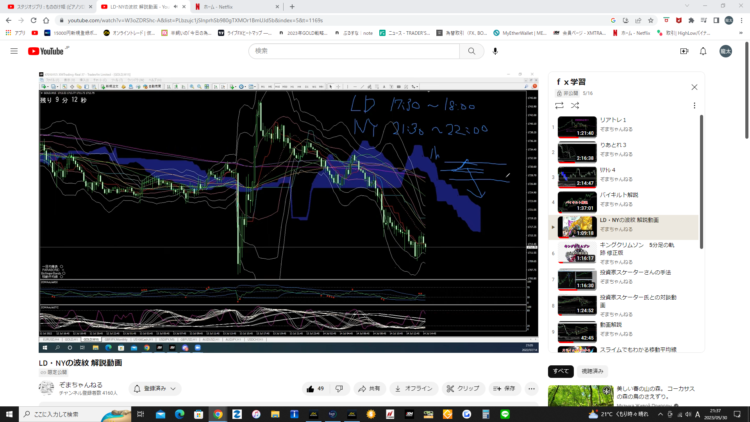Click the voice search microphone icon
The width and height of the screenshot is (750, 422).
(495, 51)
